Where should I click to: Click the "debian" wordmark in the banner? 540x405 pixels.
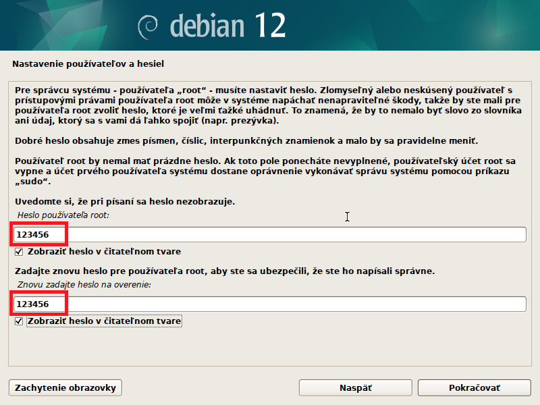[x=208, y=26]
